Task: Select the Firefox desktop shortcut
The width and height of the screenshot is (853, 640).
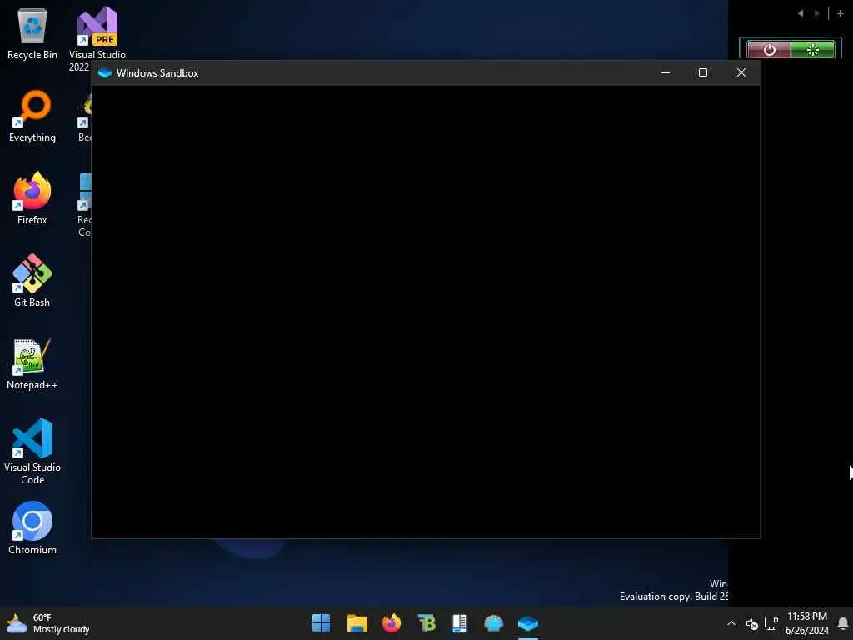Action: 32,198
